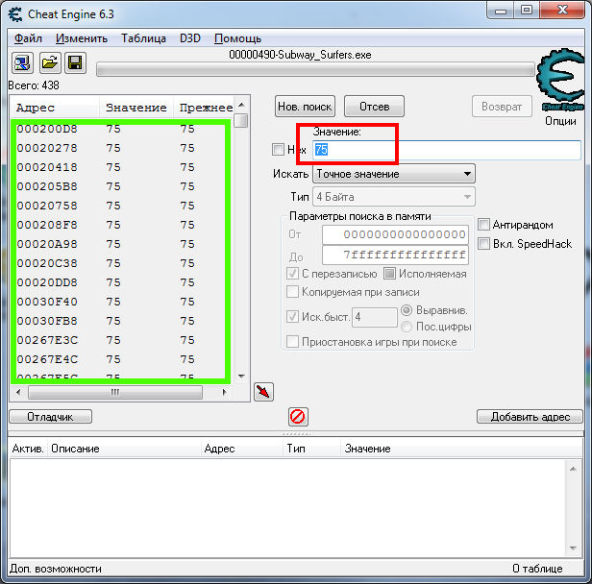The height and width of the screenshot is (584, 592).
Task: Open the D3D menu
Action: pyautogui.click(x=190, y=38)
